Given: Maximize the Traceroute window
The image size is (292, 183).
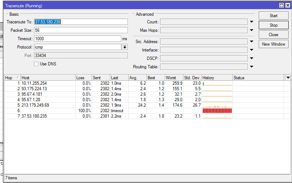Looking at the screenshot, I should tap(281, 5).
